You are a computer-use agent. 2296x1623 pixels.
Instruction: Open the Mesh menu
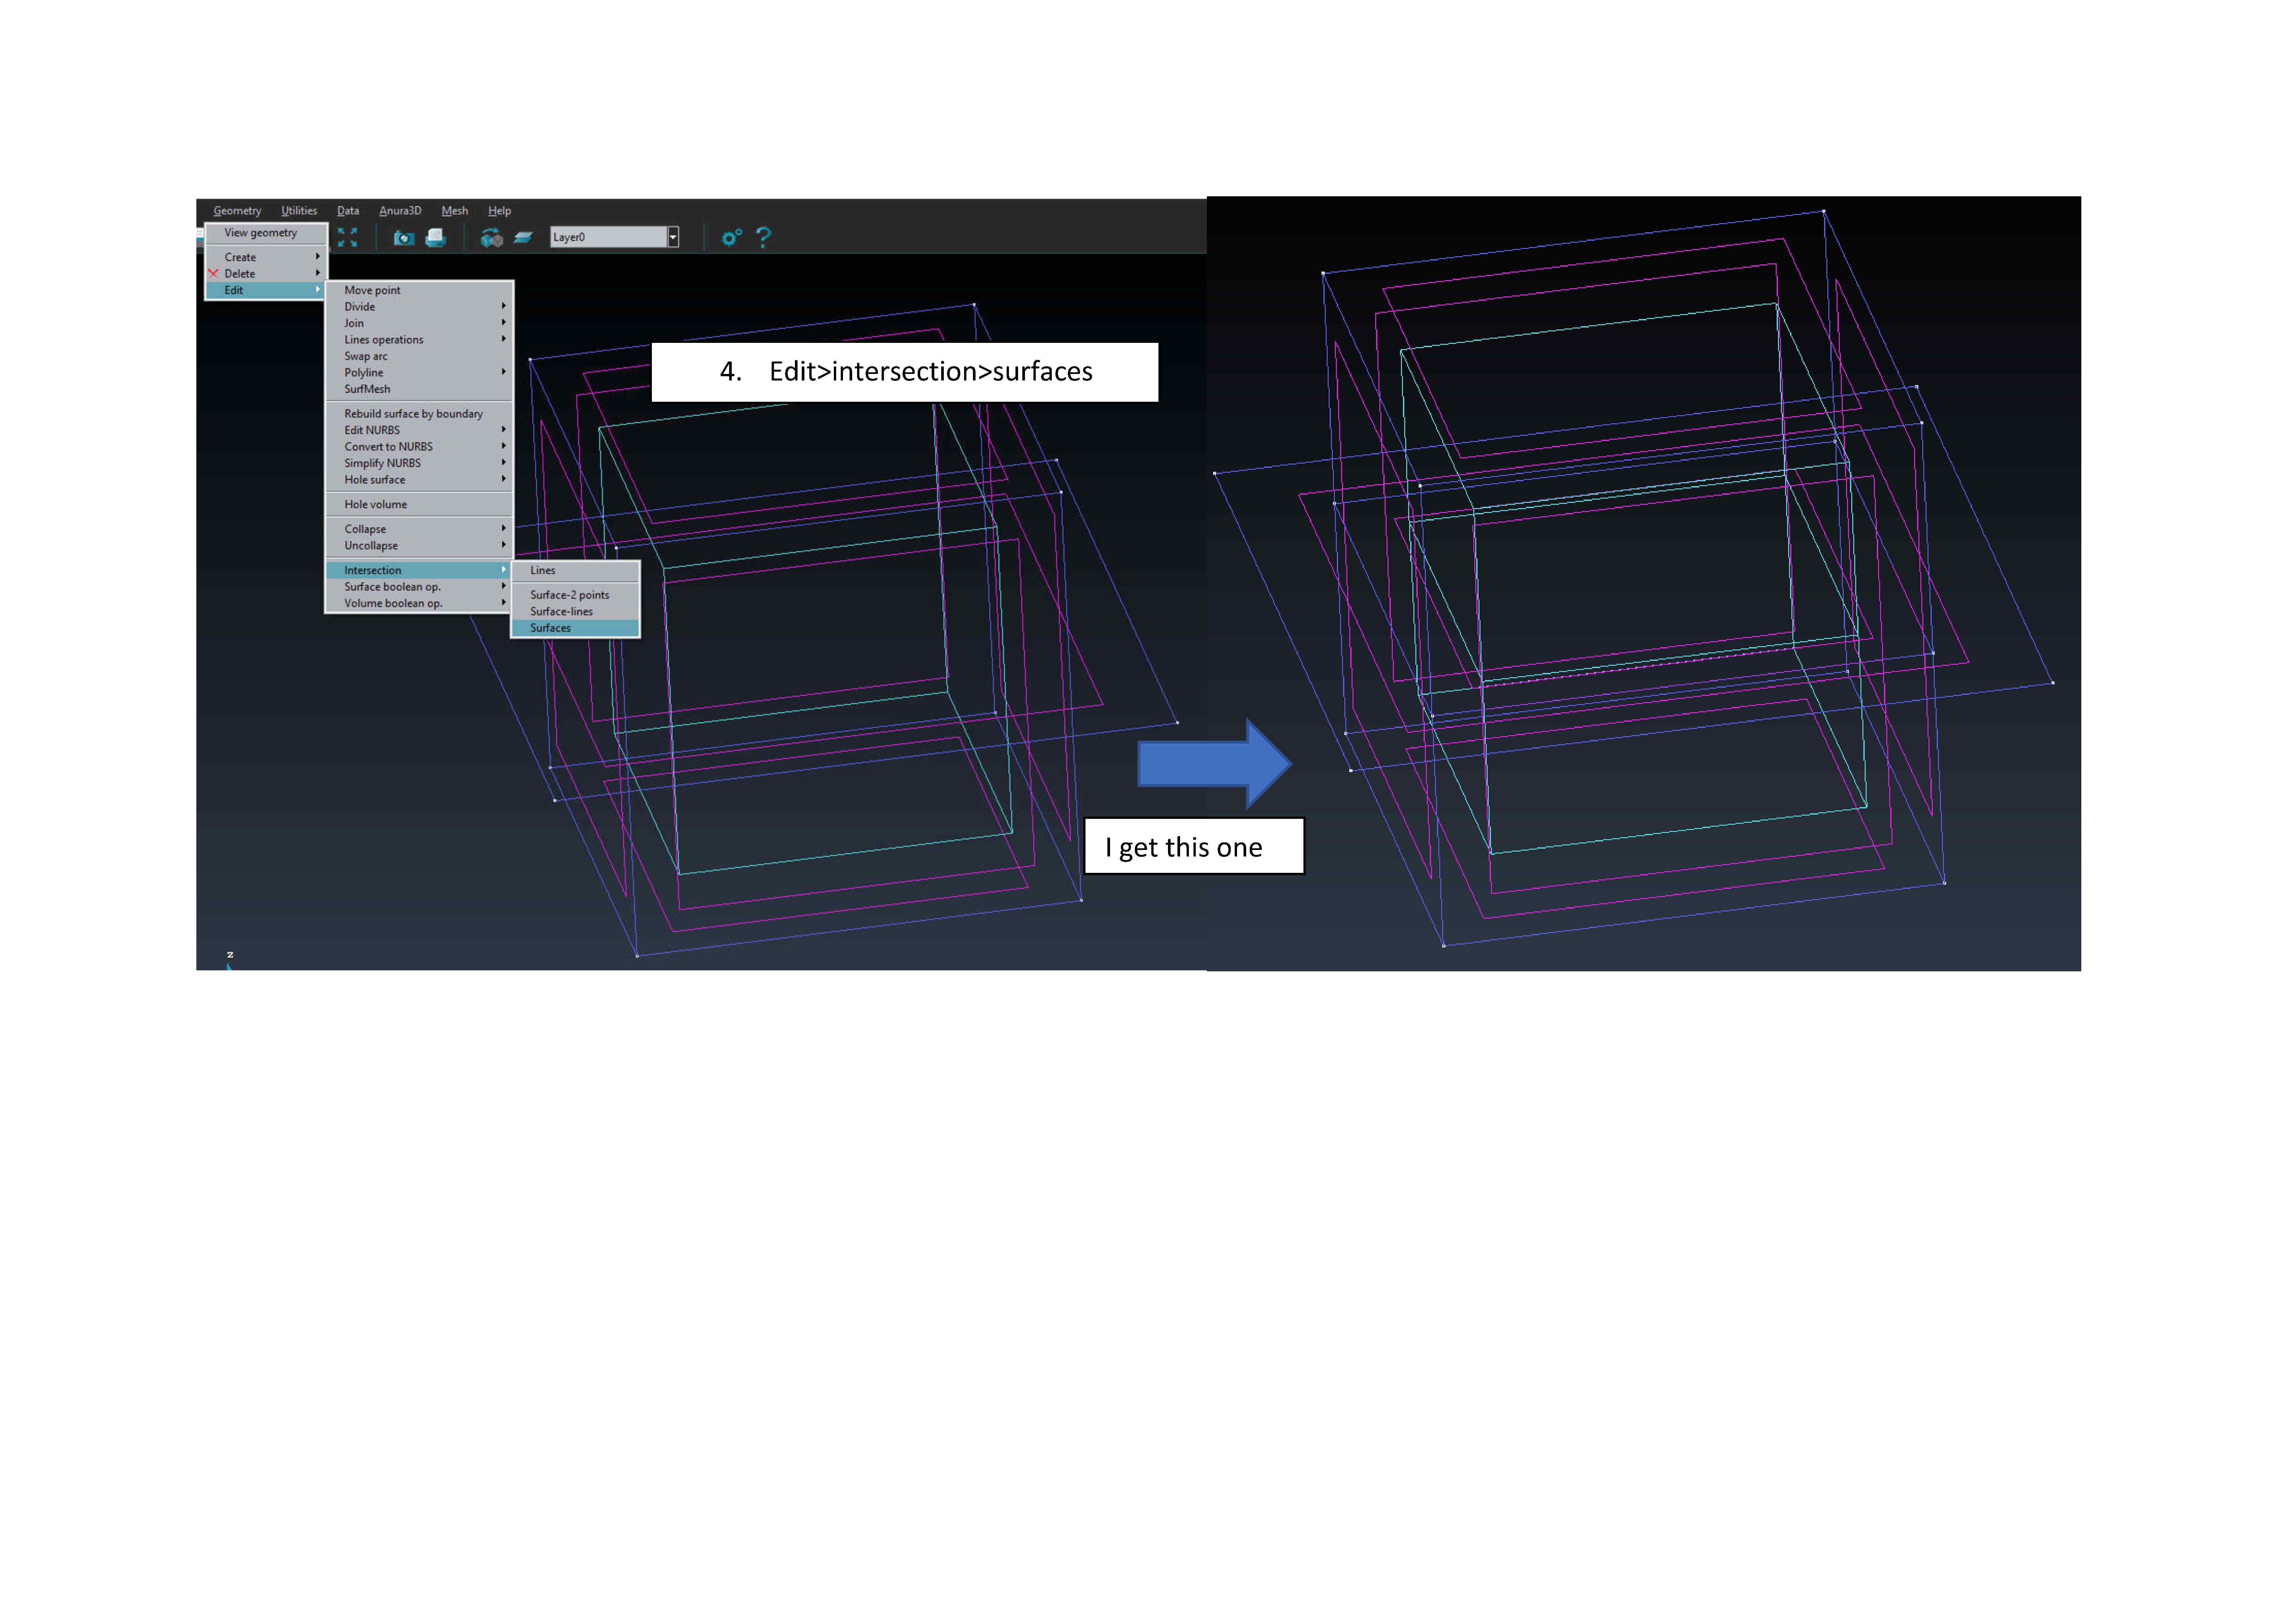(455, 211)
